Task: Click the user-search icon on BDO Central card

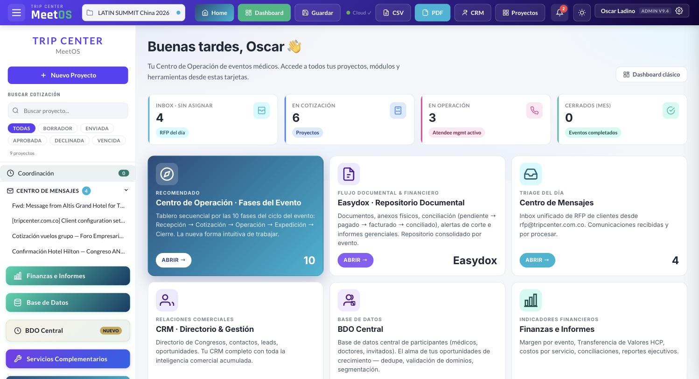Action: pyautogui.click(x=349, y=300)
